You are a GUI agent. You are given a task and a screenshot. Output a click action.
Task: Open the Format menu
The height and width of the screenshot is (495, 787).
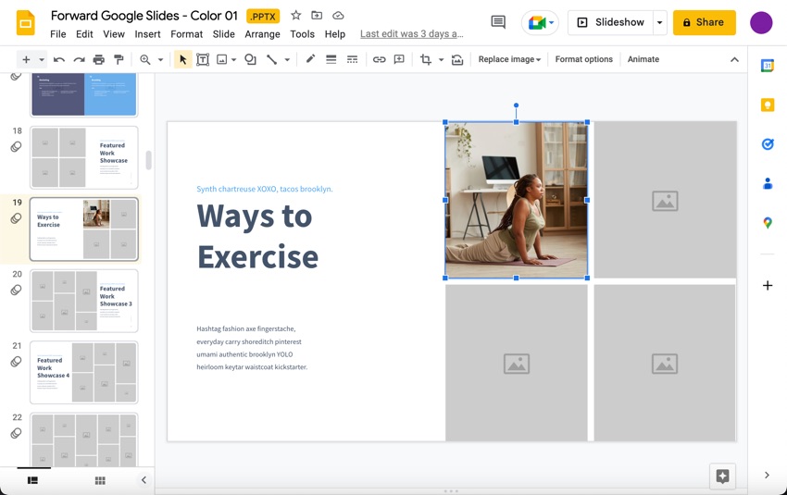[187, 34]
